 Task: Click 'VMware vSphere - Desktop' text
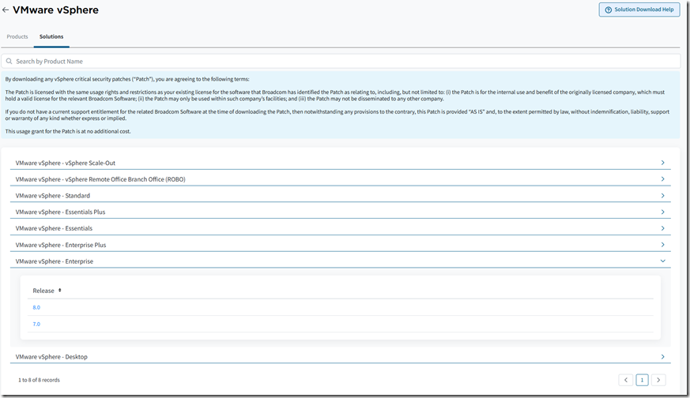tap(51, 357)
